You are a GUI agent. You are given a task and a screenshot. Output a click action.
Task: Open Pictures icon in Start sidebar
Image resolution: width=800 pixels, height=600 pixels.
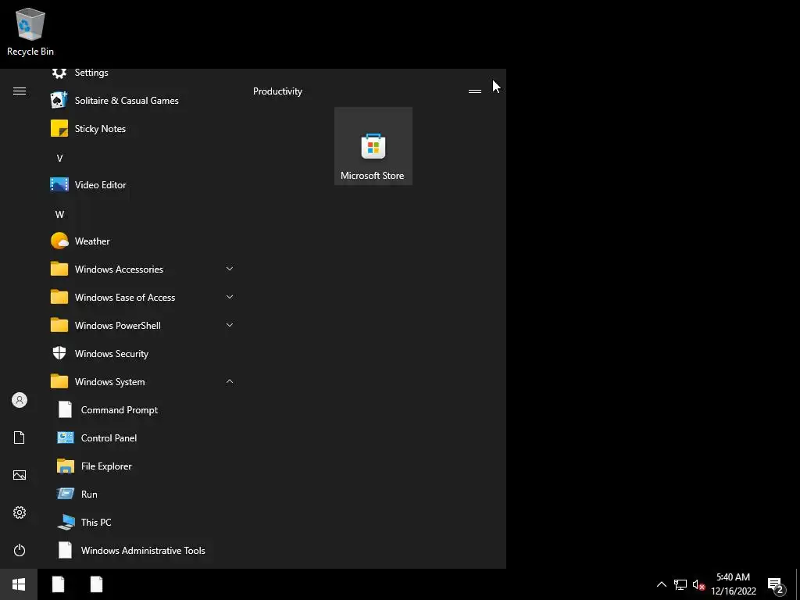pyautogui.click(x=20, y=475)
